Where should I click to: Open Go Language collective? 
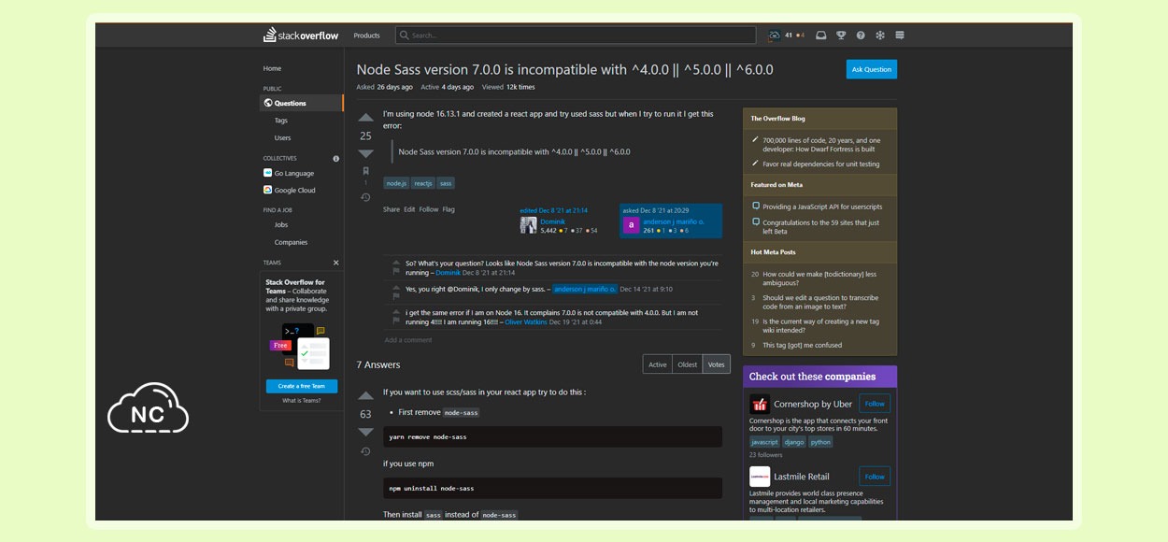click(294, 173)
